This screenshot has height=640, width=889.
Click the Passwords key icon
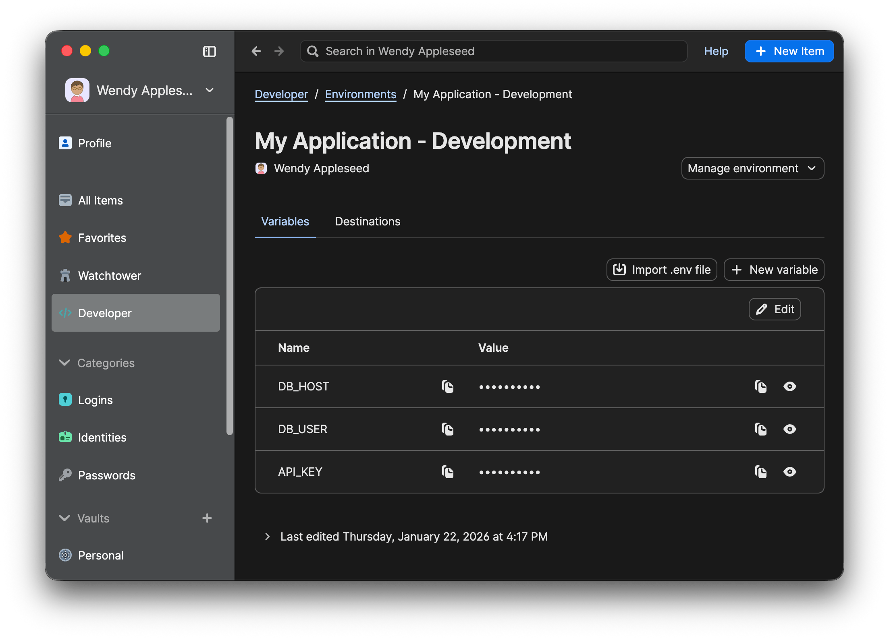(x=65, y=475)
